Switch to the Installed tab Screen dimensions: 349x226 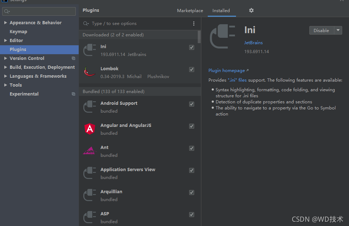pyautogui.click(x=221, y=11)
